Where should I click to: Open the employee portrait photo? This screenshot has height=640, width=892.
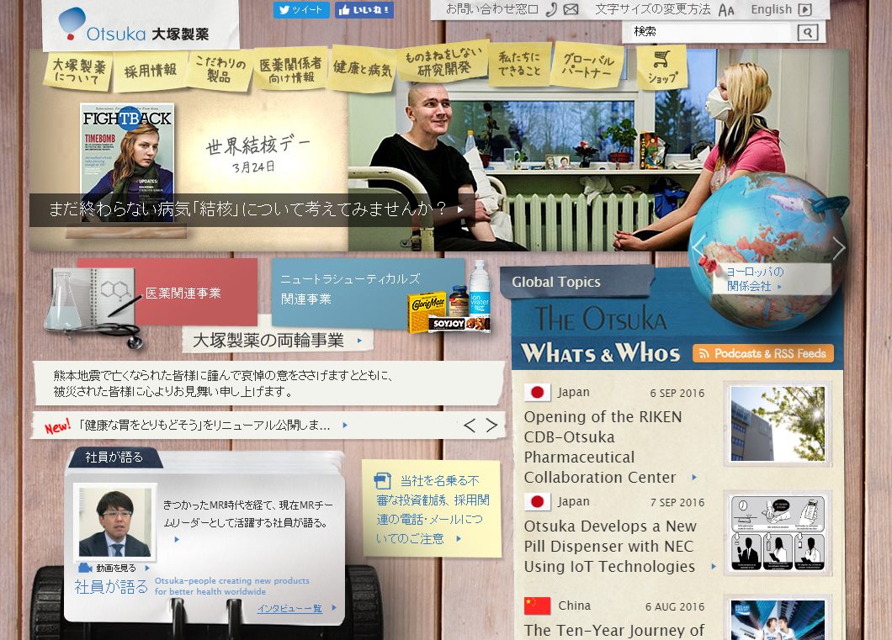click(x=115, y=521)
